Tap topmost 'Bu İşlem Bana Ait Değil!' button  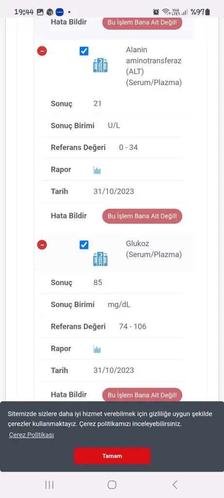point(142,23)
